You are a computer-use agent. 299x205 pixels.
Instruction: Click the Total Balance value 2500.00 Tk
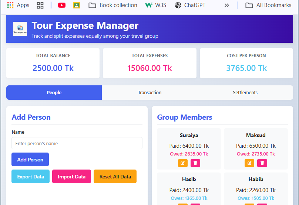pyautogui.click(x=53, y=68)
